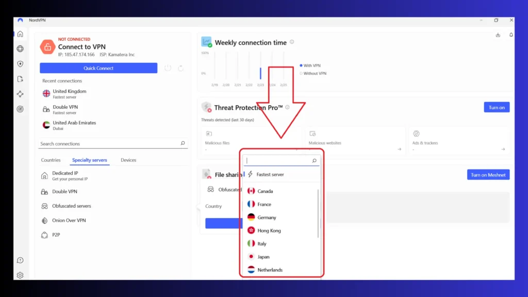Click inside the Search connections field
This screenshot has height=297, width=528.
[x=113, y=143]
